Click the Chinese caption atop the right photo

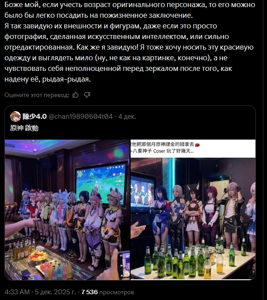click(165, 148)
